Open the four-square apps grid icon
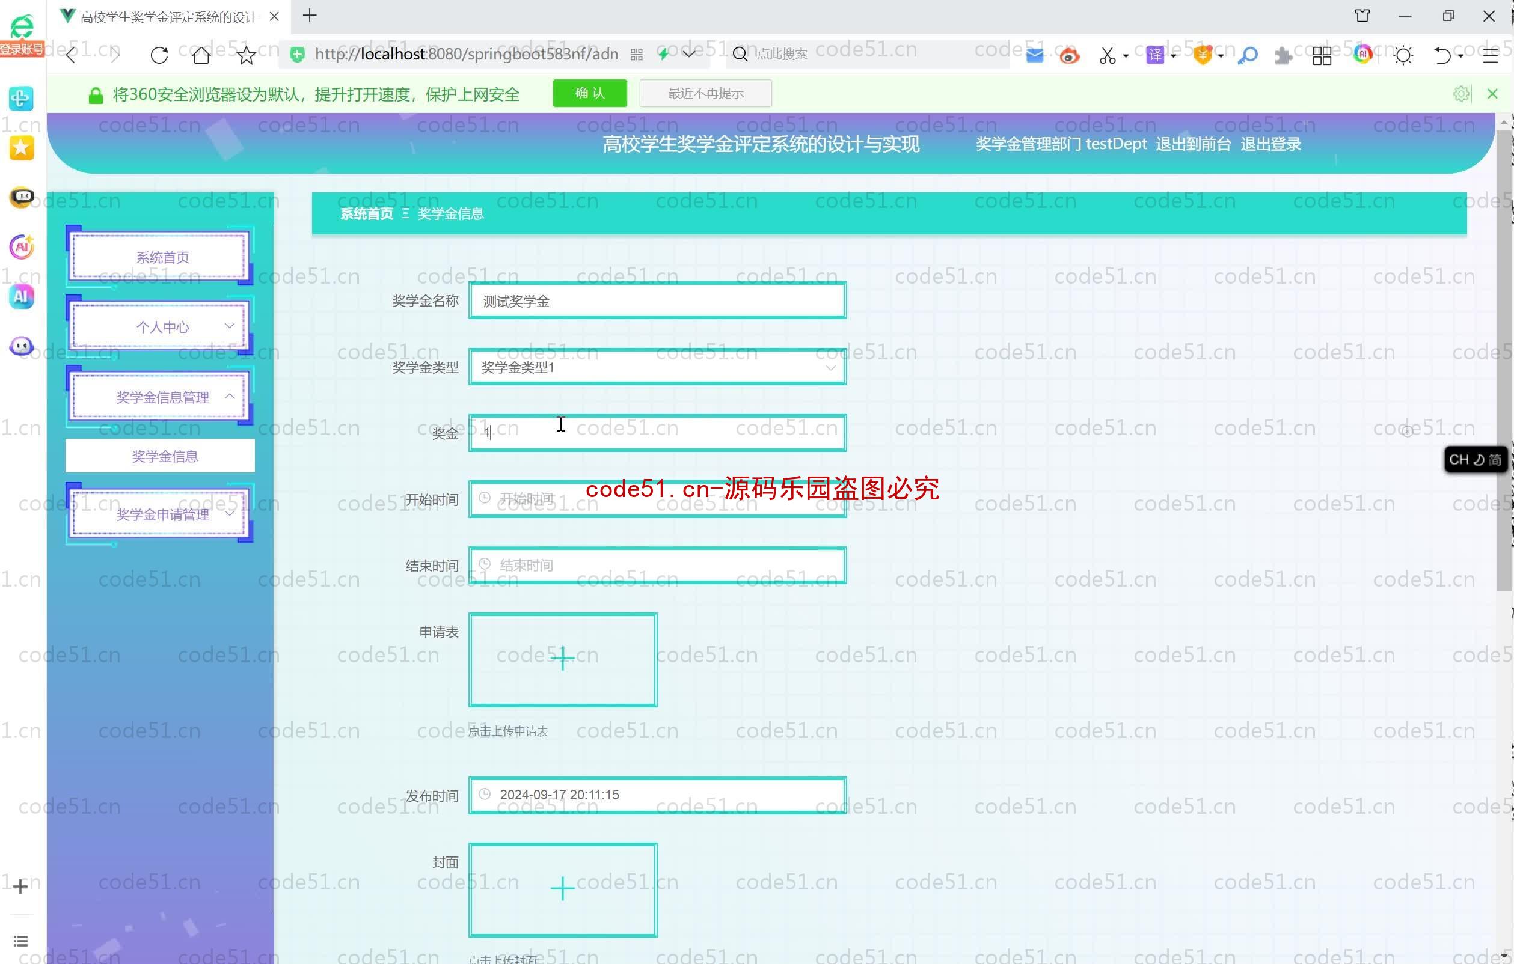The height and width of the screenshot is (964, 1514). pos(1322,55)
